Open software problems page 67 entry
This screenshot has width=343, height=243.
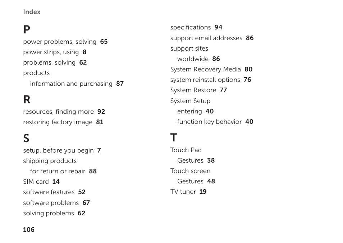(x=56, y=203)
